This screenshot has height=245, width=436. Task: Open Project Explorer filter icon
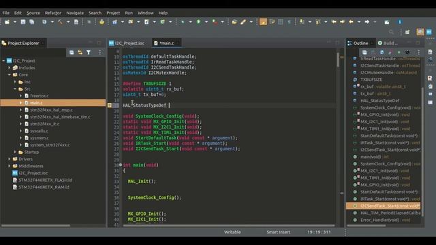tap(89, 52)
